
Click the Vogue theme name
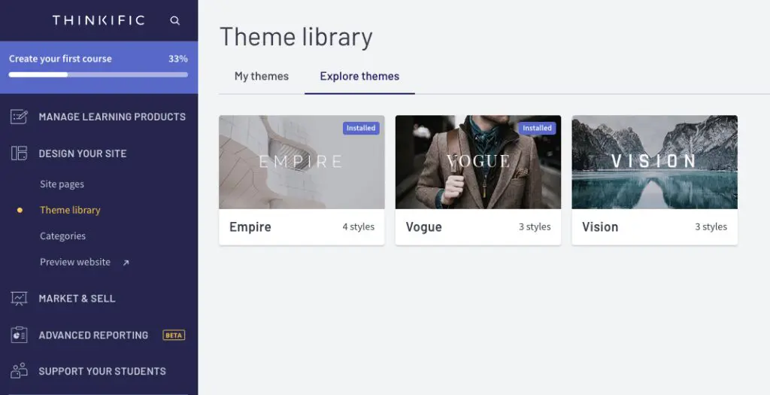pos(424,227)
